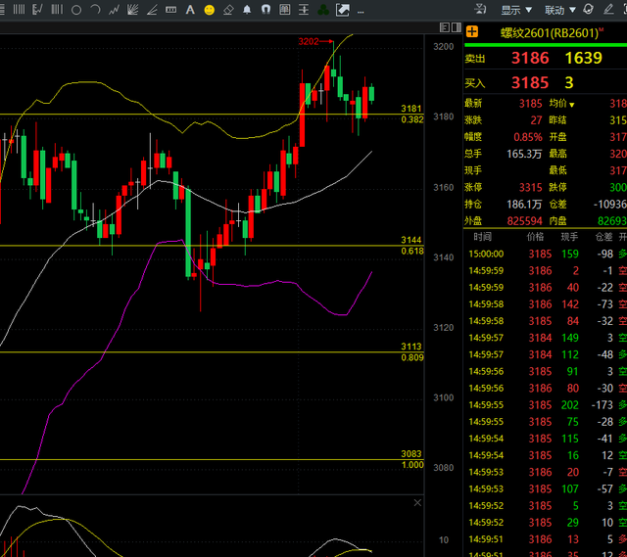The height and width of the screenshot is (557, 627).
Task: Select the Gann fan lines tool
Action: (x=133, y=10)
